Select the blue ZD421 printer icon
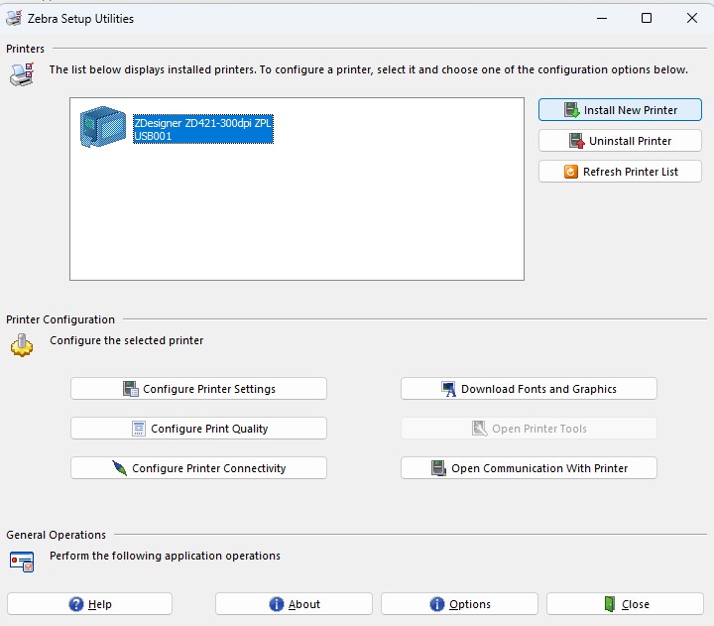Image resolution: width=714 pixels, height=626 pixels. [103, 127]
